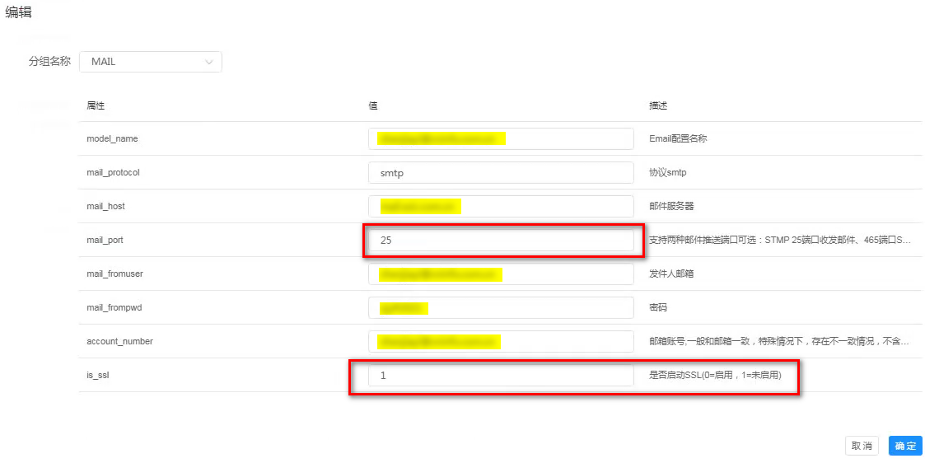The image size is (925, 463).
Task: Select the account_number value field
Action: coord(501,341)
